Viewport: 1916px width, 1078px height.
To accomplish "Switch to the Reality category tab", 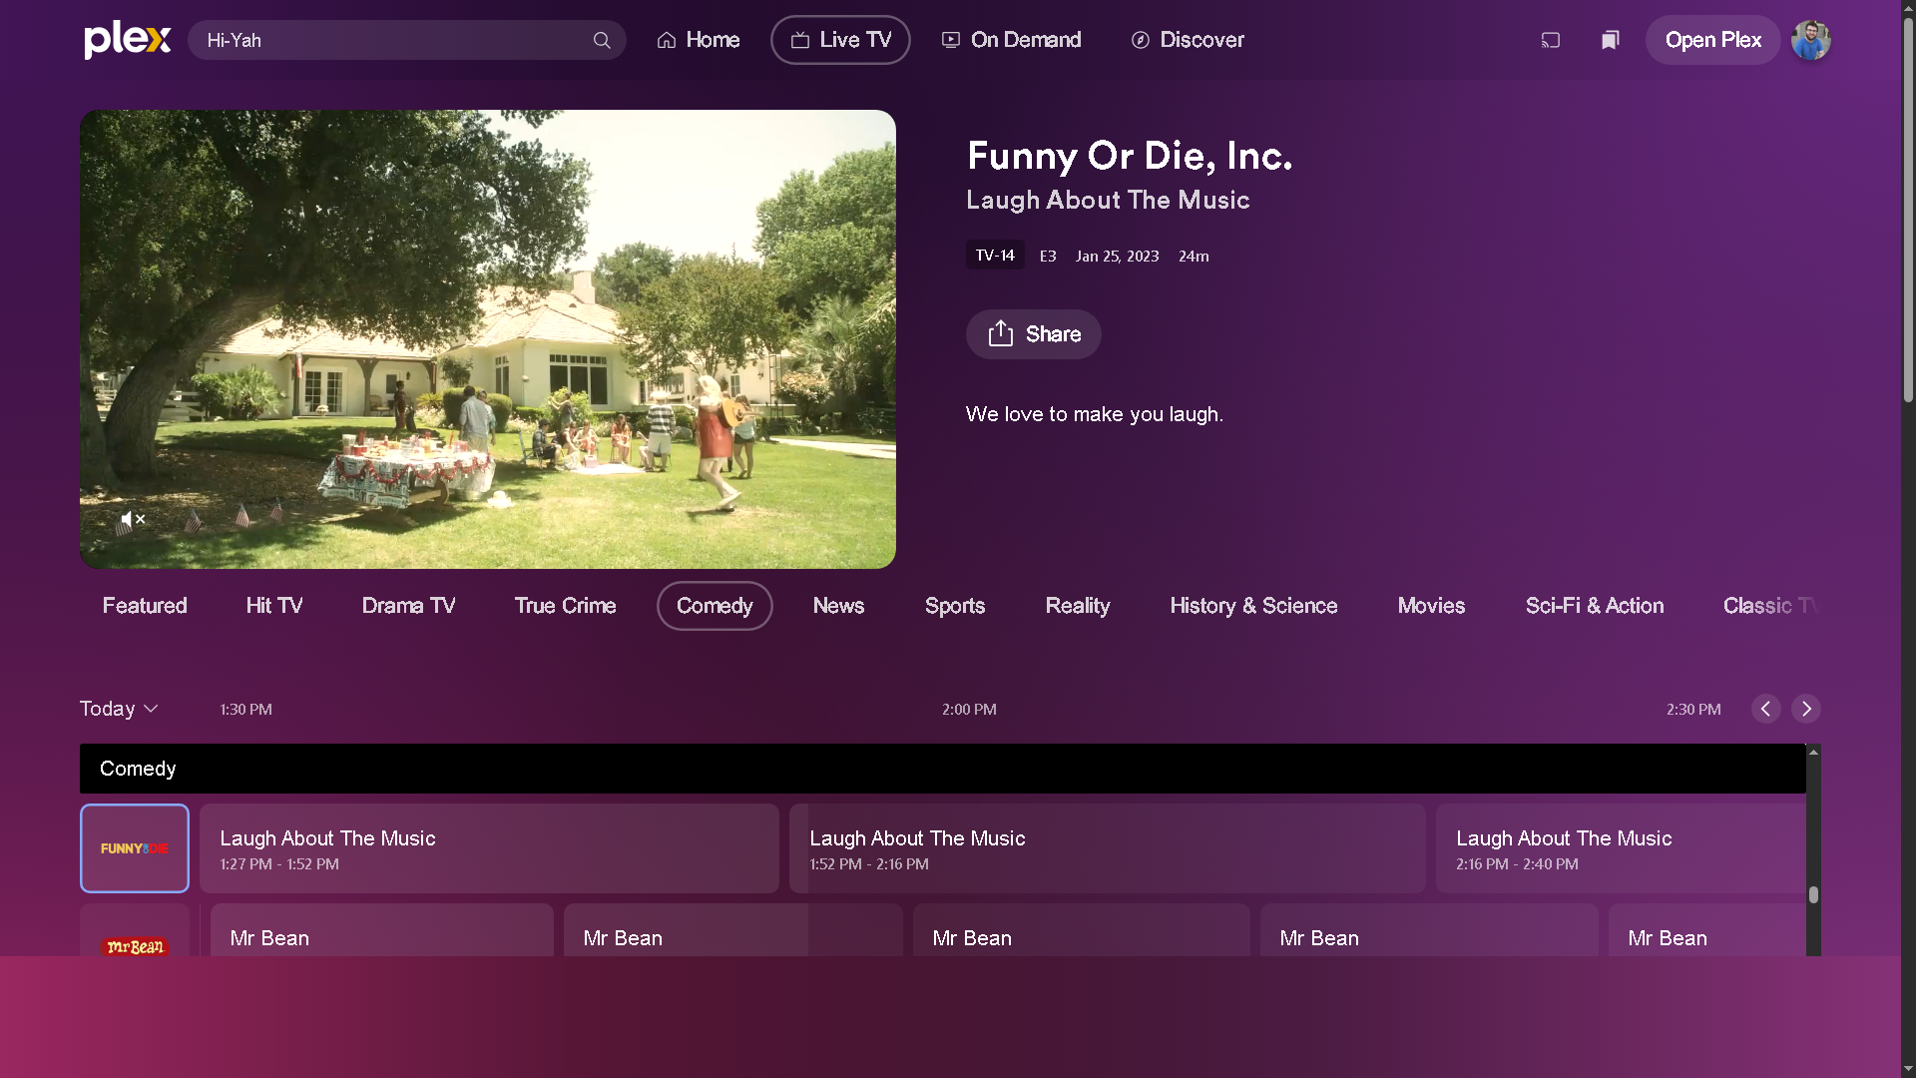I will coord(1078,606).
